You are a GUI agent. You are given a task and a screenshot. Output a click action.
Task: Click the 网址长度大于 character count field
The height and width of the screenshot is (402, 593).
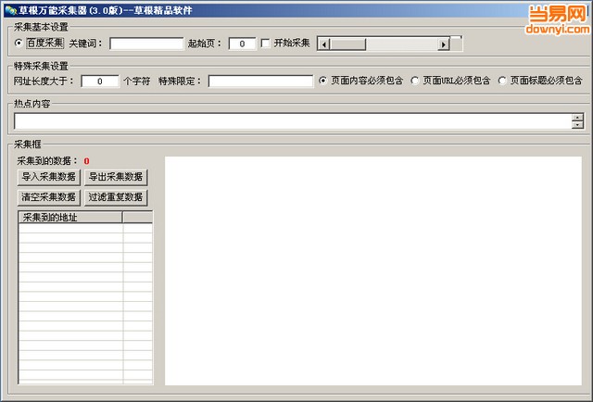pos(100,81)
